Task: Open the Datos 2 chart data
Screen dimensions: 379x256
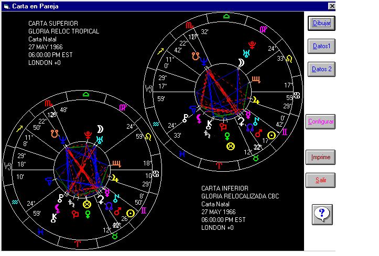Action: coord(321,69)
